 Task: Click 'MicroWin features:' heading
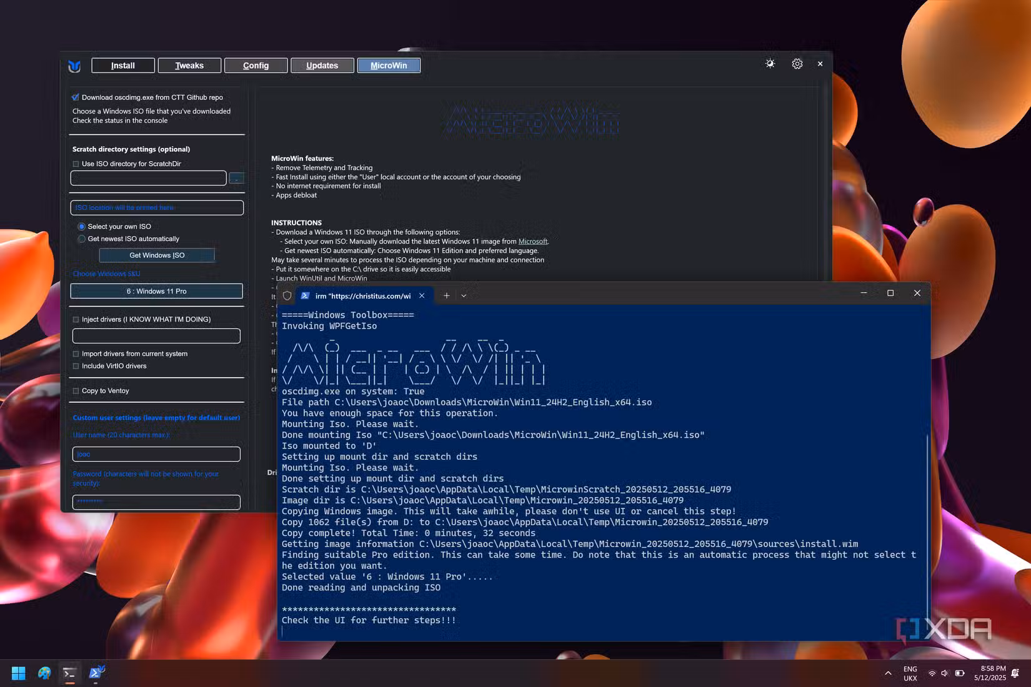pos(302,159)
